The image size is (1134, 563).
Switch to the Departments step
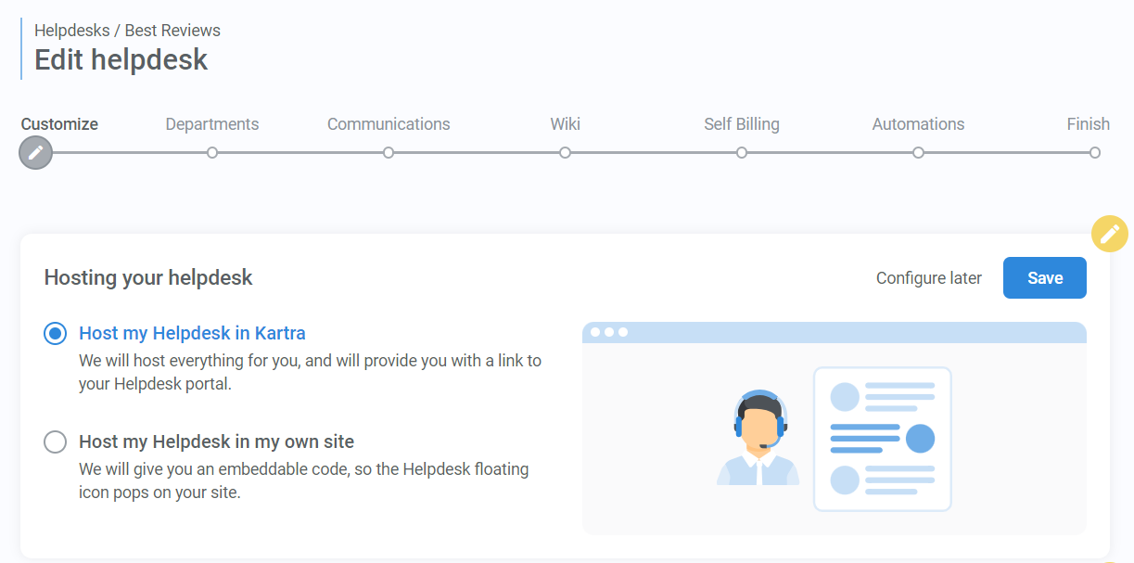pyautogui.click(x=212, y=123)
